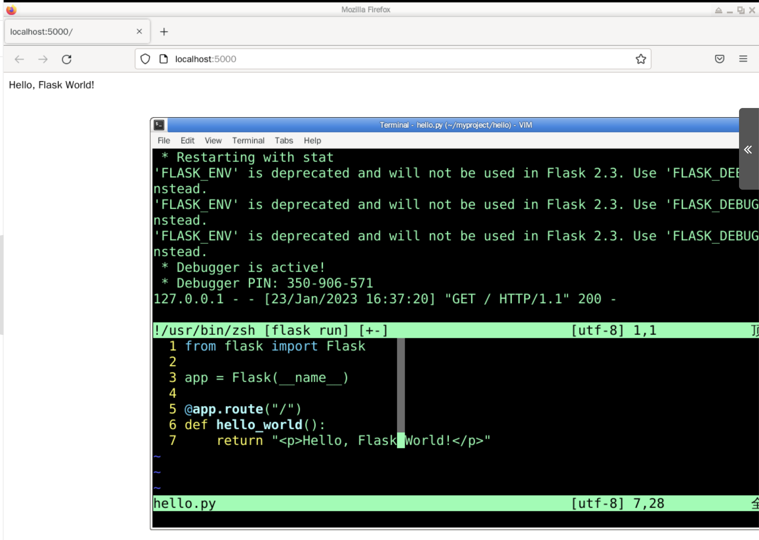Viewport: 759px width, 540px height.
Task: Open the Save to Pocket icon
Action: coord(720,59)
